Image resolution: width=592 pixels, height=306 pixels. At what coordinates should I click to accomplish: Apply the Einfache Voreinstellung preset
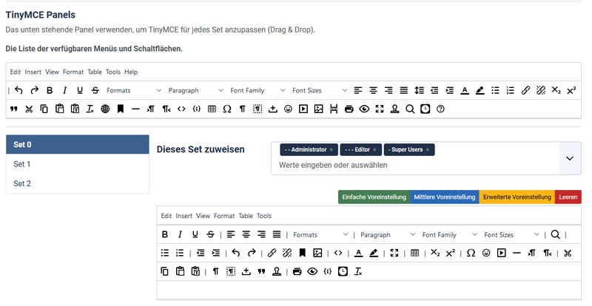click(x=374, y=197)
